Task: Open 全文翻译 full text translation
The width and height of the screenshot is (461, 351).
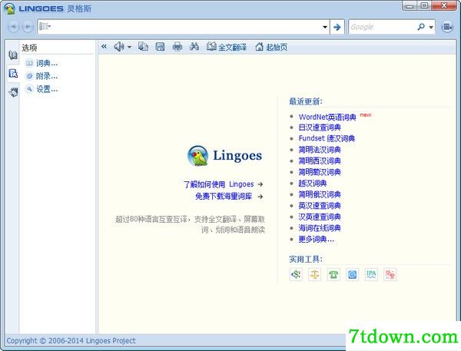Action: pos(227,47)
